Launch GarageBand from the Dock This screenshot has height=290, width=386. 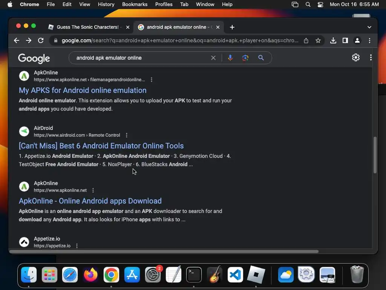point(214,275)
